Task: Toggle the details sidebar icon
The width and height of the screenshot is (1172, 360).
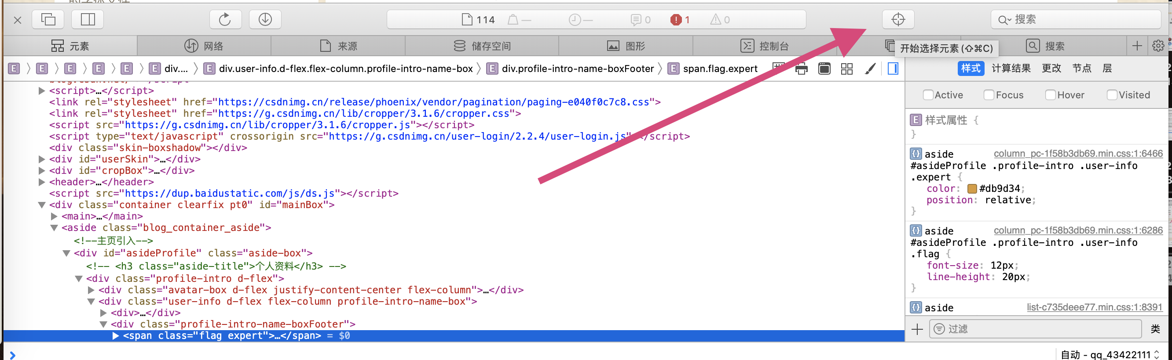Action: tap(893, 69)
